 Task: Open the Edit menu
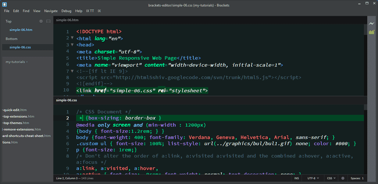click(x=16, y=11)
